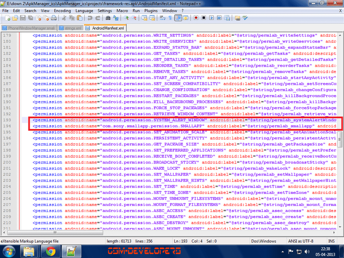
Task: Open the File menu
Action: 5,10
